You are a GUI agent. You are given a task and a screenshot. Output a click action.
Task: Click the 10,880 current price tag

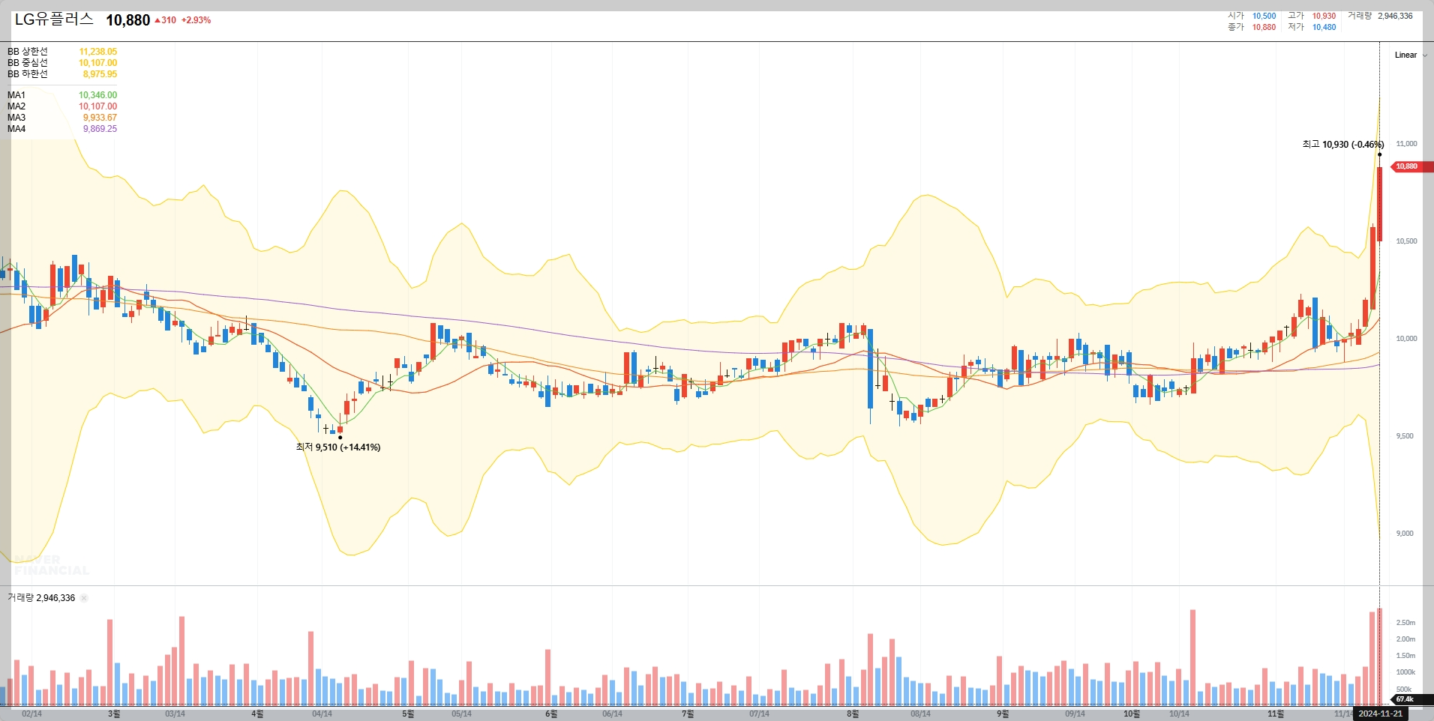(1411, 166)
